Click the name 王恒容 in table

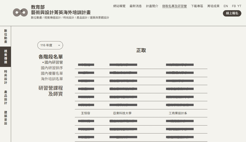point(85,113)
